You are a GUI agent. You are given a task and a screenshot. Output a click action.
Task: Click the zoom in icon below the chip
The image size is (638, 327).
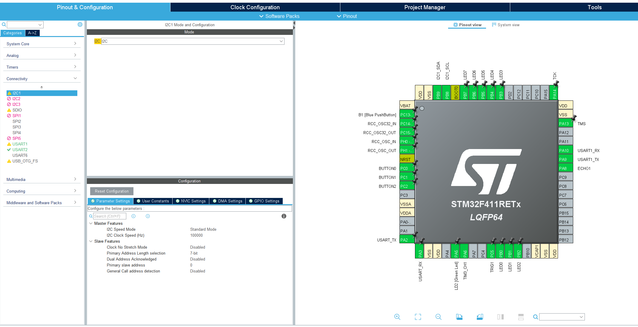pyautogui.click(x=397, y=317)
